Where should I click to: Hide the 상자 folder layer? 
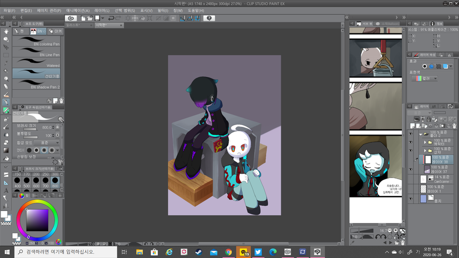tap(410, 151)
